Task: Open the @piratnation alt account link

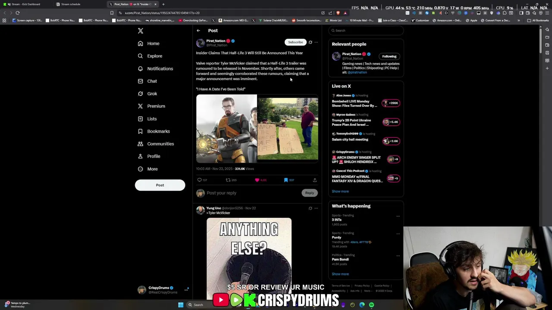Action: [x=357, y=72]
